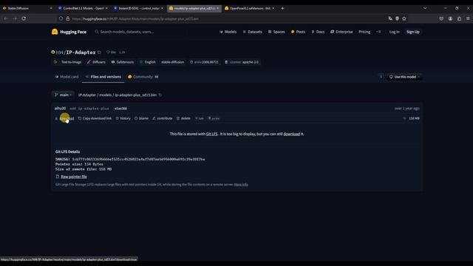This screenshot has width=473, height=266.
Task: Open the Docs page in navigation
Action: point(318,32)
